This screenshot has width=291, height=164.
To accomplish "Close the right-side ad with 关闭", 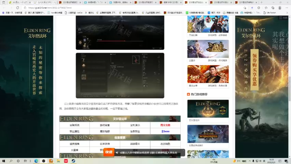I will pos(283,17).
